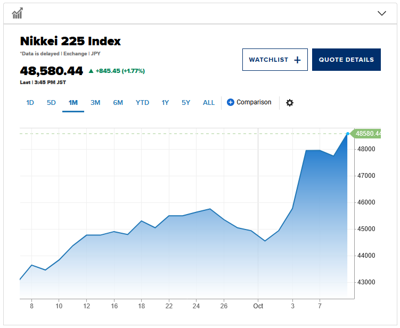This screenshot has height=328, width=400.
Task: Click the Nikkei 225 Index title
Action: click(x=70, y=41)
